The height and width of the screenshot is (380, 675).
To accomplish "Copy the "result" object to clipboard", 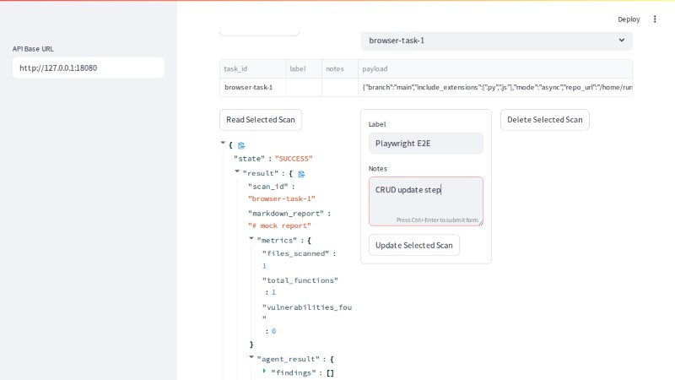I will (301, 174).
